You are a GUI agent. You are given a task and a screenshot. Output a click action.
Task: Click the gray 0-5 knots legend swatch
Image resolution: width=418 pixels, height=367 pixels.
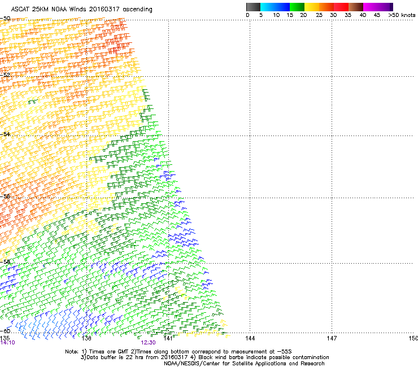click(253, 7)
